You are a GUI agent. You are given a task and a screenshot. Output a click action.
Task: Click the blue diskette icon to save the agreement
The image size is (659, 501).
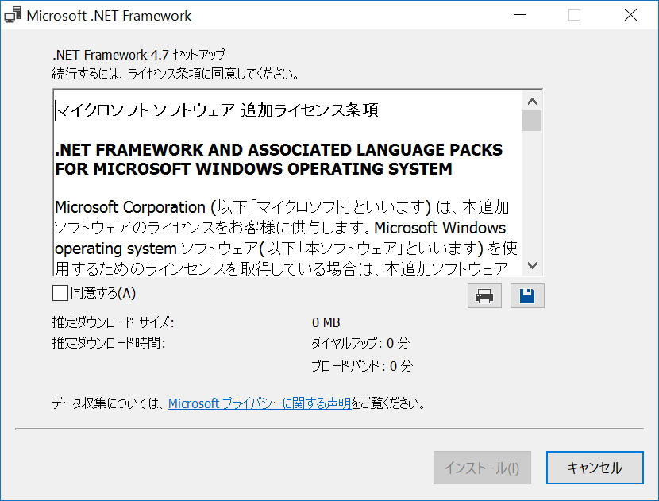point(527,295)
